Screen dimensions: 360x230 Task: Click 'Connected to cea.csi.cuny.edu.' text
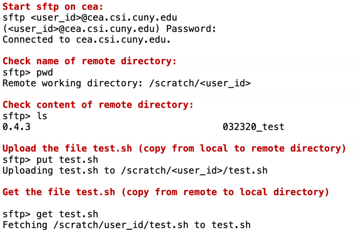point(86,39)
